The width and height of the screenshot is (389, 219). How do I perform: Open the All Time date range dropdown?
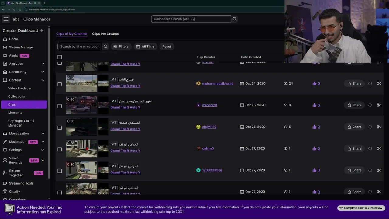coord(145,47)
